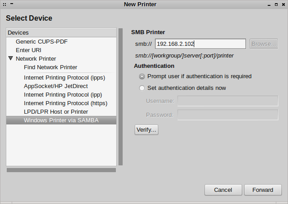The image size is (288, 204).
Task: Click Forward to continue
Action: pyautogui.click(x=263, y=190)
